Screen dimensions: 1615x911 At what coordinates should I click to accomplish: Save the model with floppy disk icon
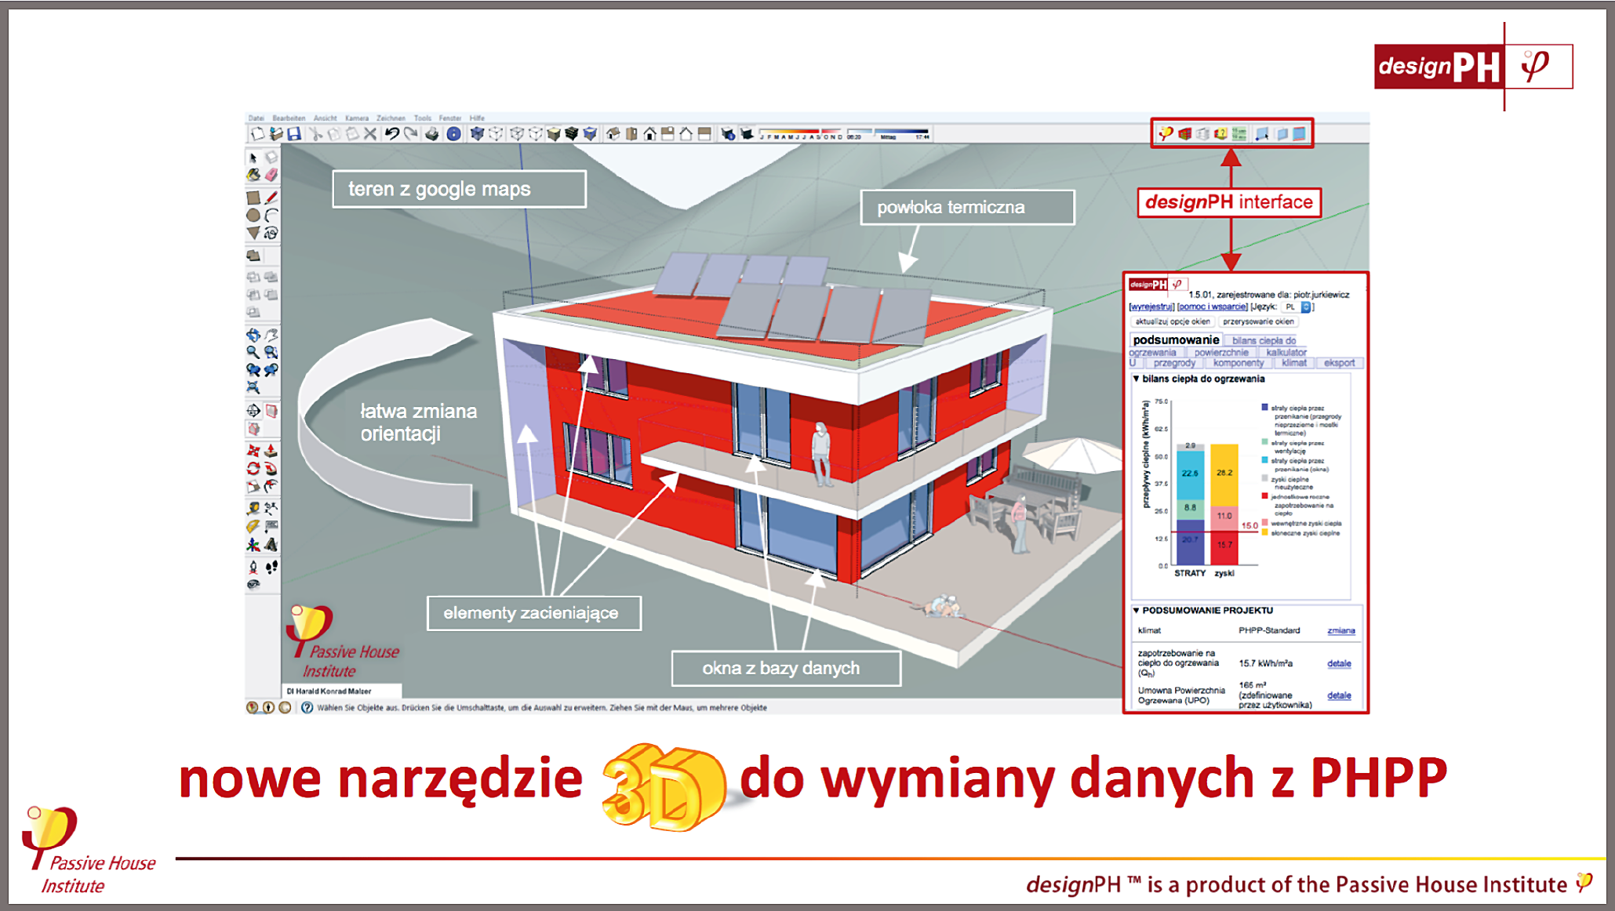[294, 134]
